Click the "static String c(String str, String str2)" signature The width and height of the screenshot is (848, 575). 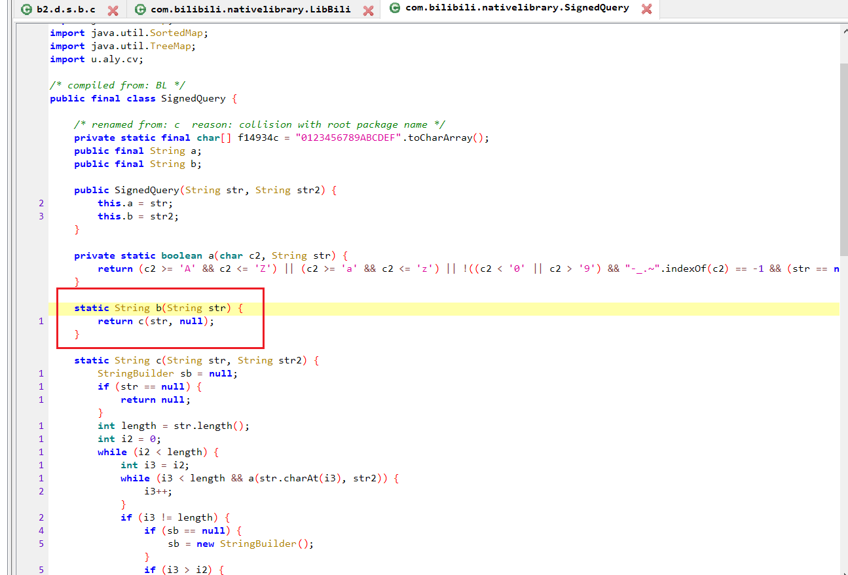point(196,360)
